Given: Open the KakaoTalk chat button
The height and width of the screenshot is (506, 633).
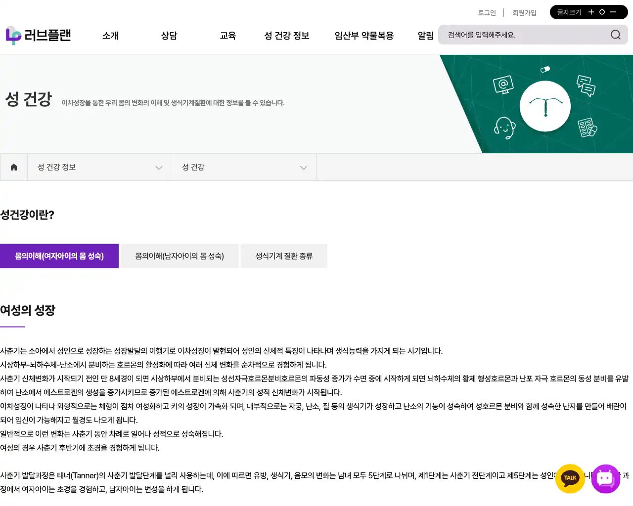Looking at the screenshot, I should pyautogui.click(x=570, y=478).
